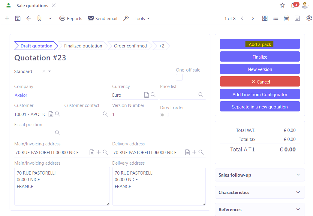Screen dimensions: 313x216
Task: Click the Finalize button
Action: 260,57
